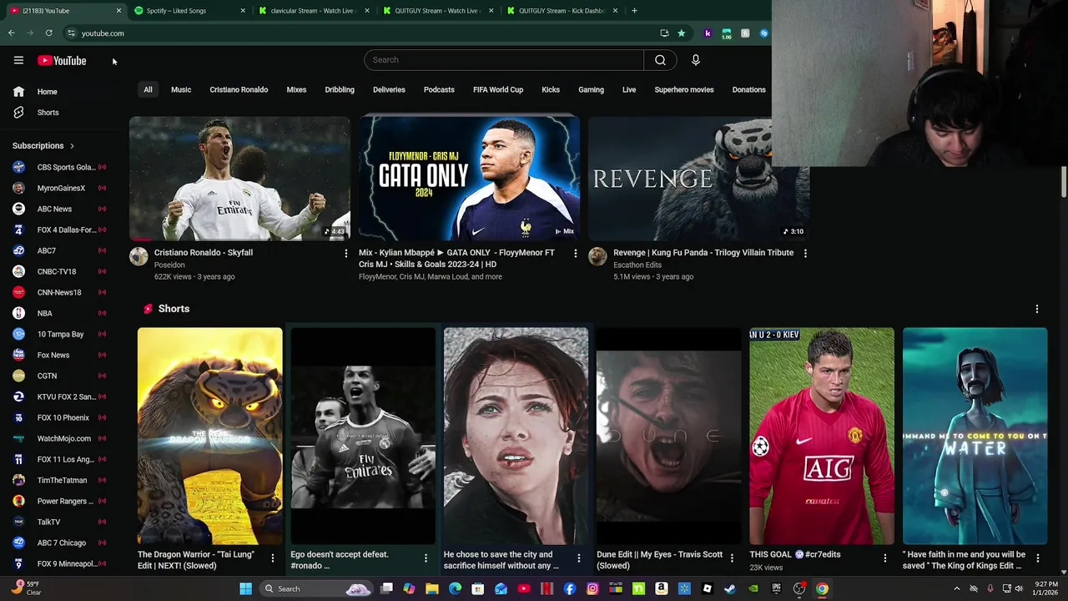The height and width of the screenshot is (601, 1068).
Task: Select the Superhero movies chip
Action: [684, 89]
